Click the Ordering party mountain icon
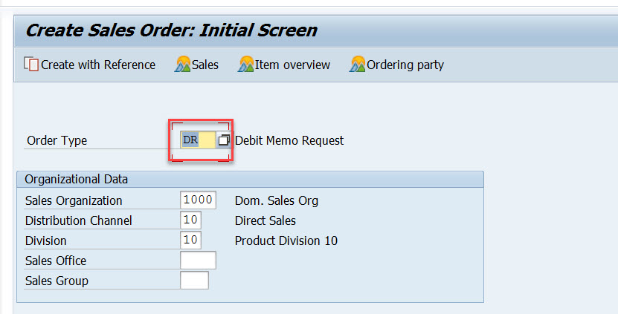618x314 pixels. click(x=358, y=65)
